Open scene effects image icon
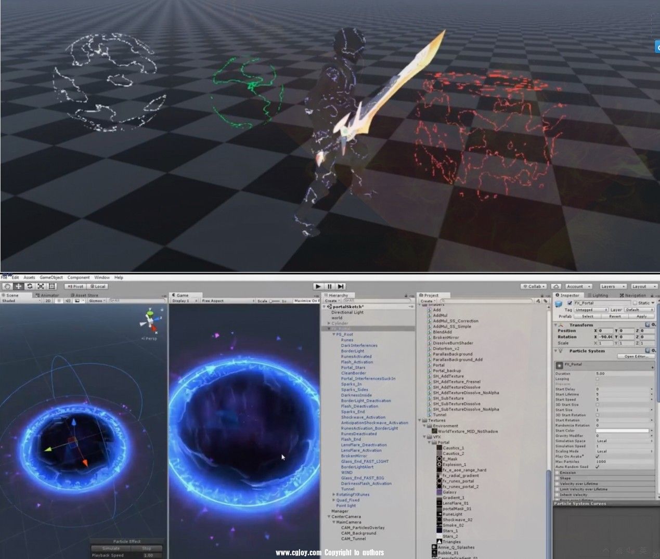 tap(77, 301)
